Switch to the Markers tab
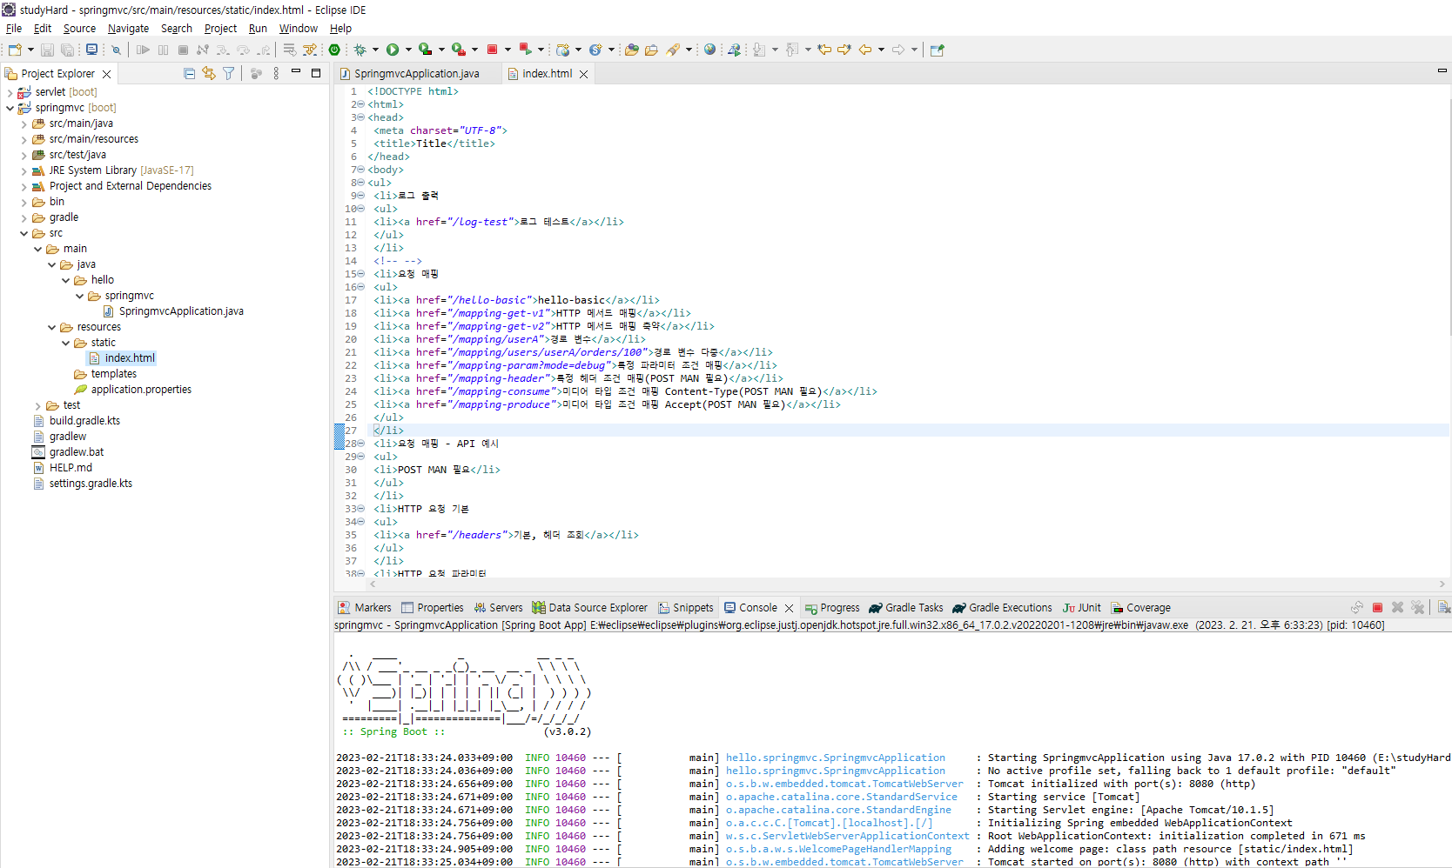The height and width of the screenshot is (868, 1452). 365,608
